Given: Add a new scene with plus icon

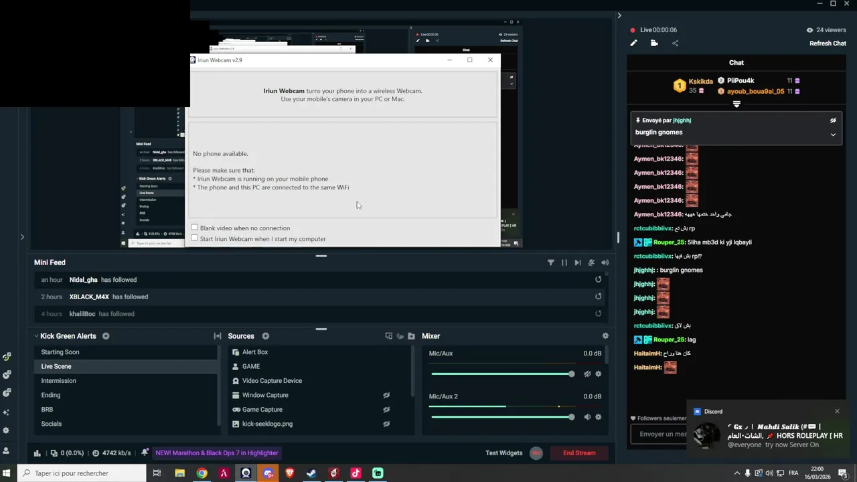Looking at the screenshot, I should [106, 336].
